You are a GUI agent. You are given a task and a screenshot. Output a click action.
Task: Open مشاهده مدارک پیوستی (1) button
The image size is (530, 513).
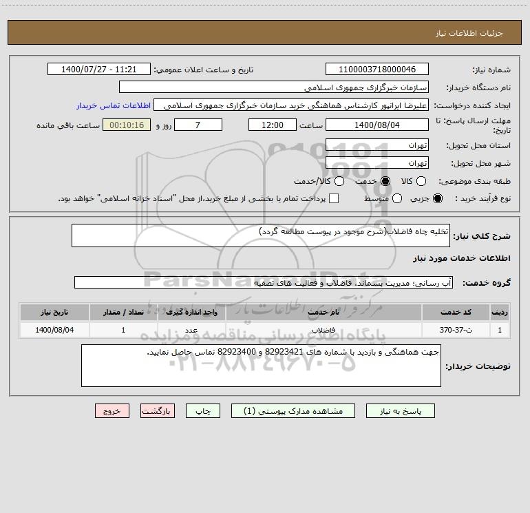tap(293, 411)
